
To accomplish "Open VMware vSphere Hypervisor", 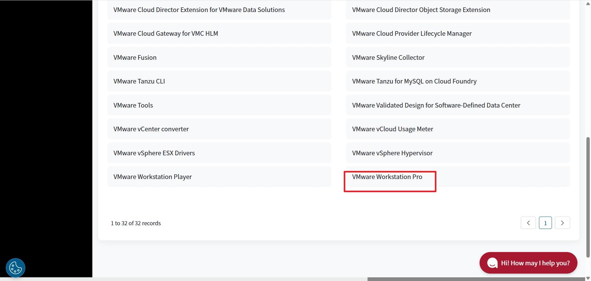I will (458, 153).
